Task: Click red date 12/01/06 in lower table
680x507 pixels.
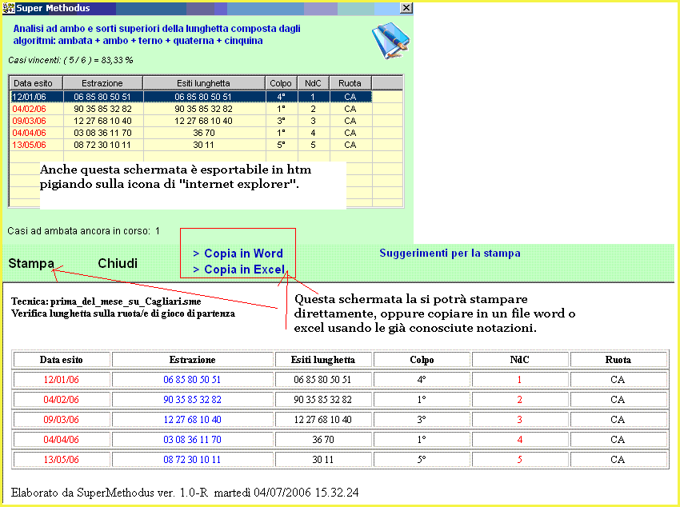Action: coord(61,380)
